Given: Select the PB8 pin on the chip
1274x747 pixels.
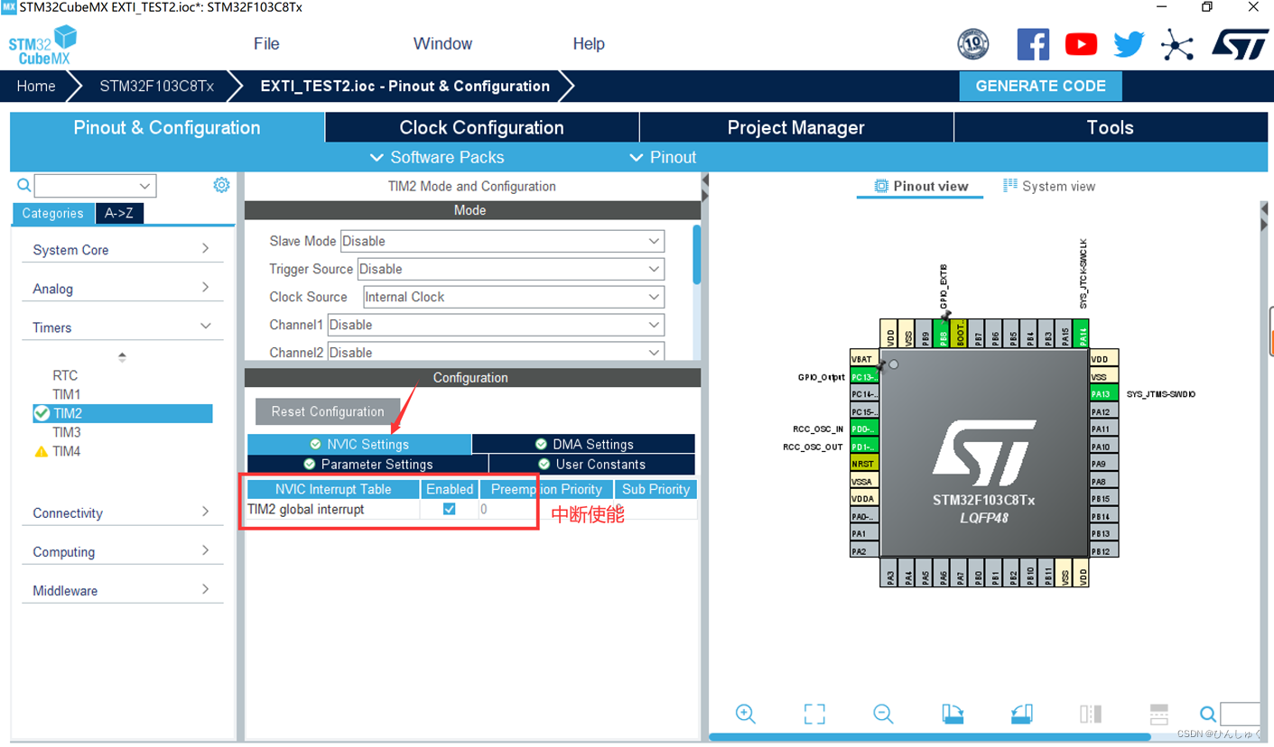Looking at the screenshot, I should click(943, 333).
